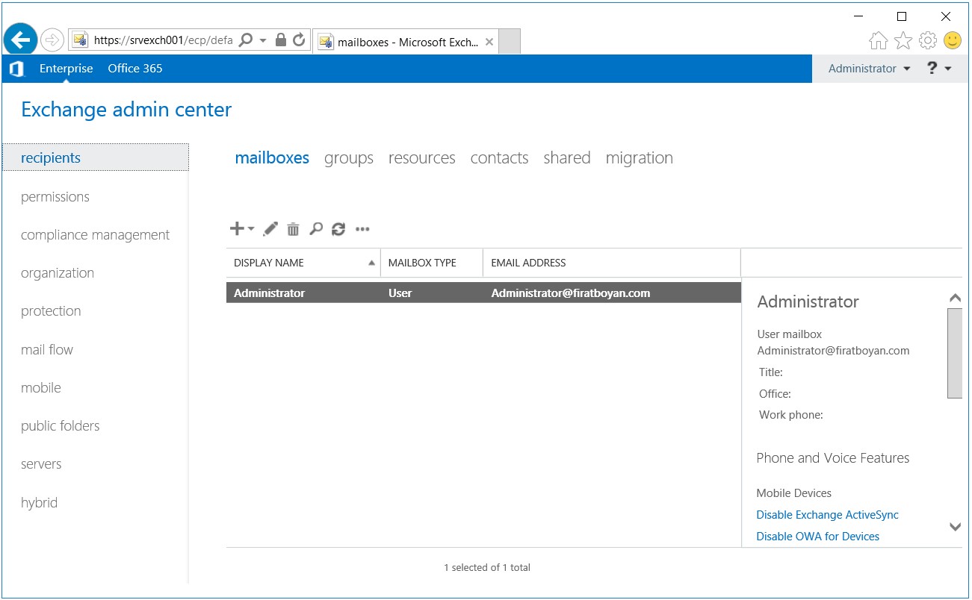This screenshot has height=600, width=972.
Task: Select recipients in the left navigation
Action: click(96, 157)
